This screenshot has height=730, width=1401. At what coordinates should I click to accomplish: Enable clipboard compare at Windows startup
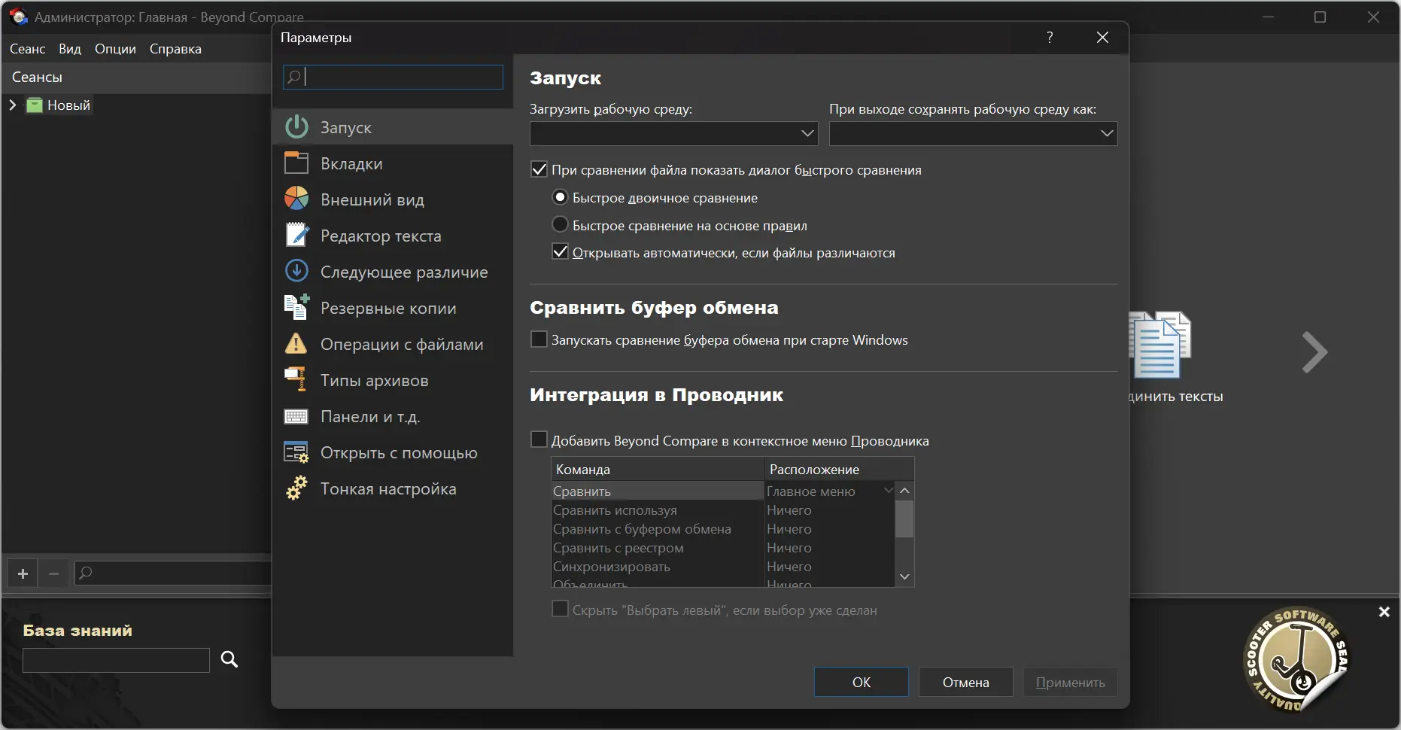[539, 340]
